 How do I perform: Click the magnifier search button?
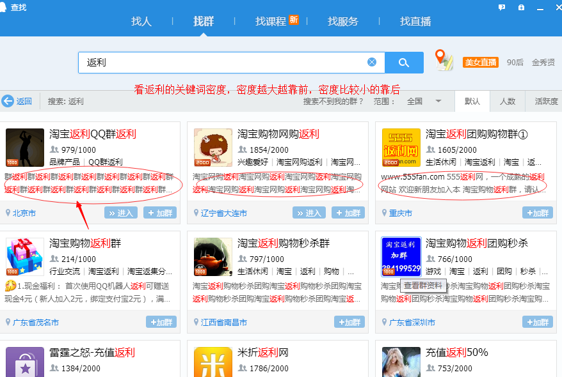pyautogui.click(x=404, y=63)
